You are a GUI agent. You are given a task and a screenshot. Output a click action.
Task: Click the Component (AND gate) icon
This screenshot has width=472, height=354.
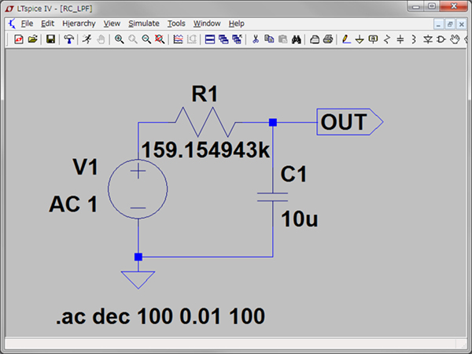pyautogui.click(x=440, y=39)
